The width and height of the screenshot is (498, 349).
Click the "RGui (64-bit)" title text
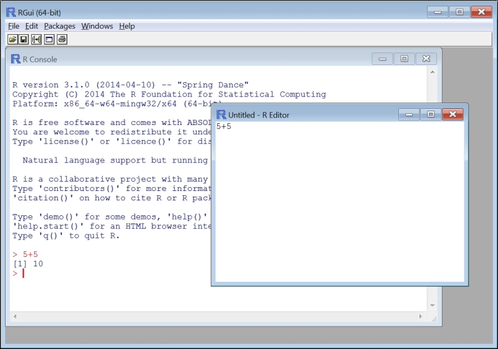coord(39,12)
